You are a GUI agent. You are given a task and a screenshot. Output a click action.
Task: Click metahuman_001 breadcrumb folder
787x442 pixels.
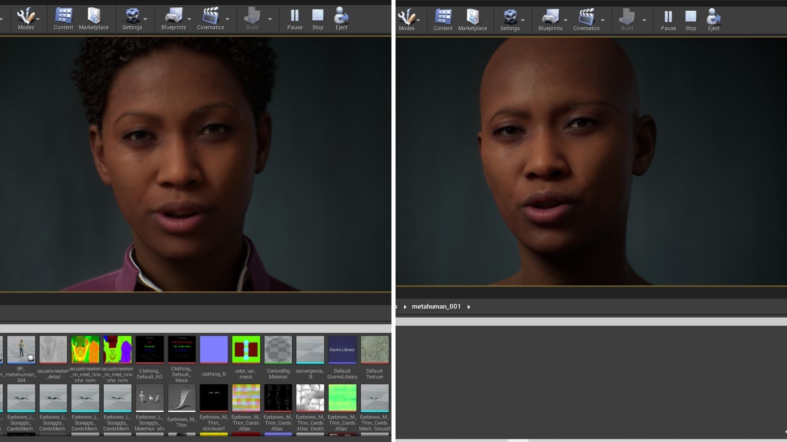coord(436,307)
